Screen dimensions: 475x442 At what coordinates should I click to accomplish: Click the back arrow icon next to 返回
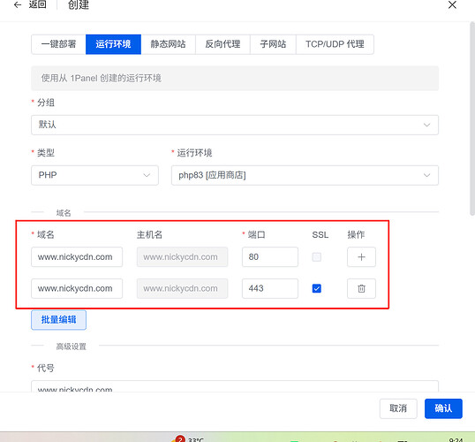click(x=18, y=4)
